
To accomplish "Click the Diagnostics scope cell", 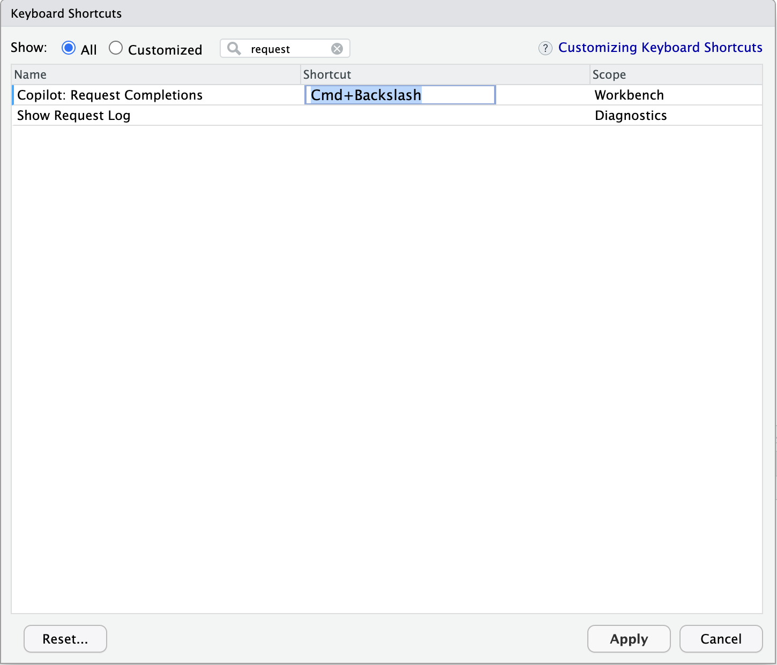I will click(x=631, y=116).
